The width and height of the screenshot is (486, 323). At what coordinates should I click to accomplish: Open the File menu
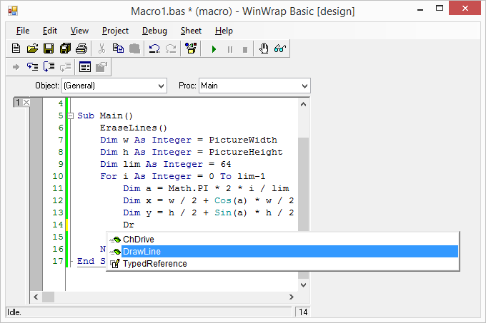(x=23, y=31)
